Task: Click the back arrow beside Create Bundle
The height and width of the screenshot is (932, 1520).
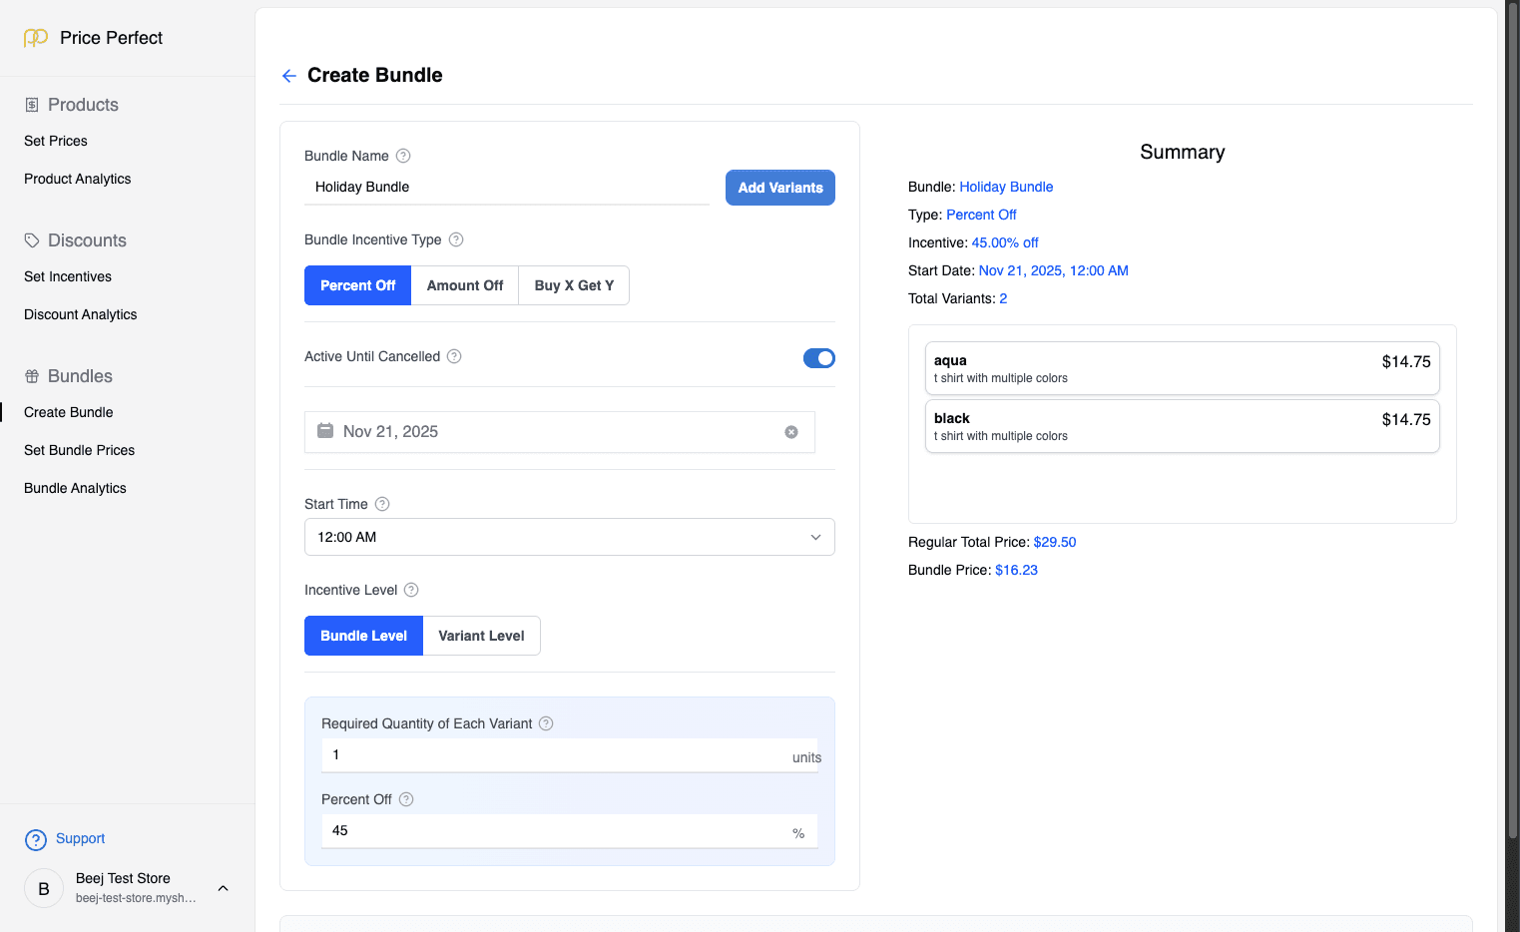Action: pos(288,76)
